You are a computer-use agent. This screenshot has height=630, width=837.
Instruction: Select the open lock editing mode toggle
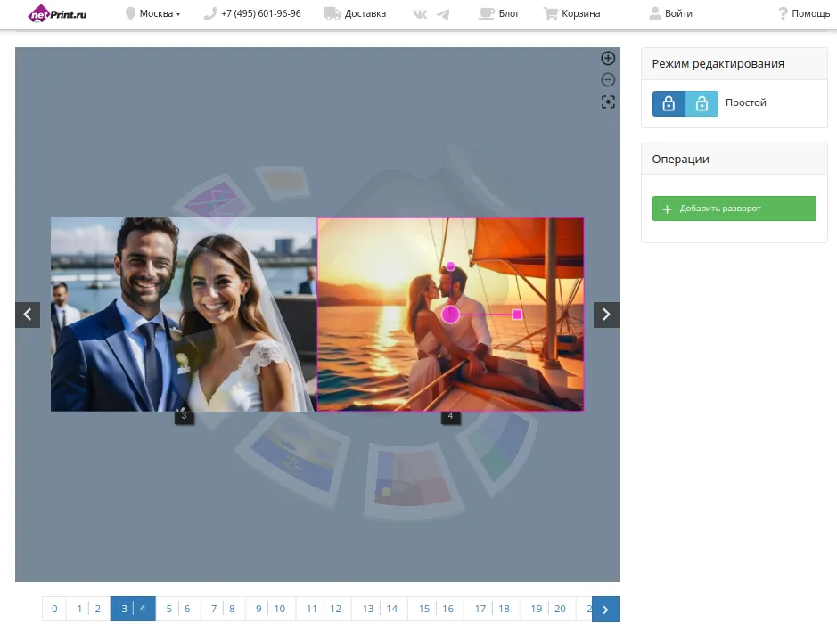tap(702, 102)
